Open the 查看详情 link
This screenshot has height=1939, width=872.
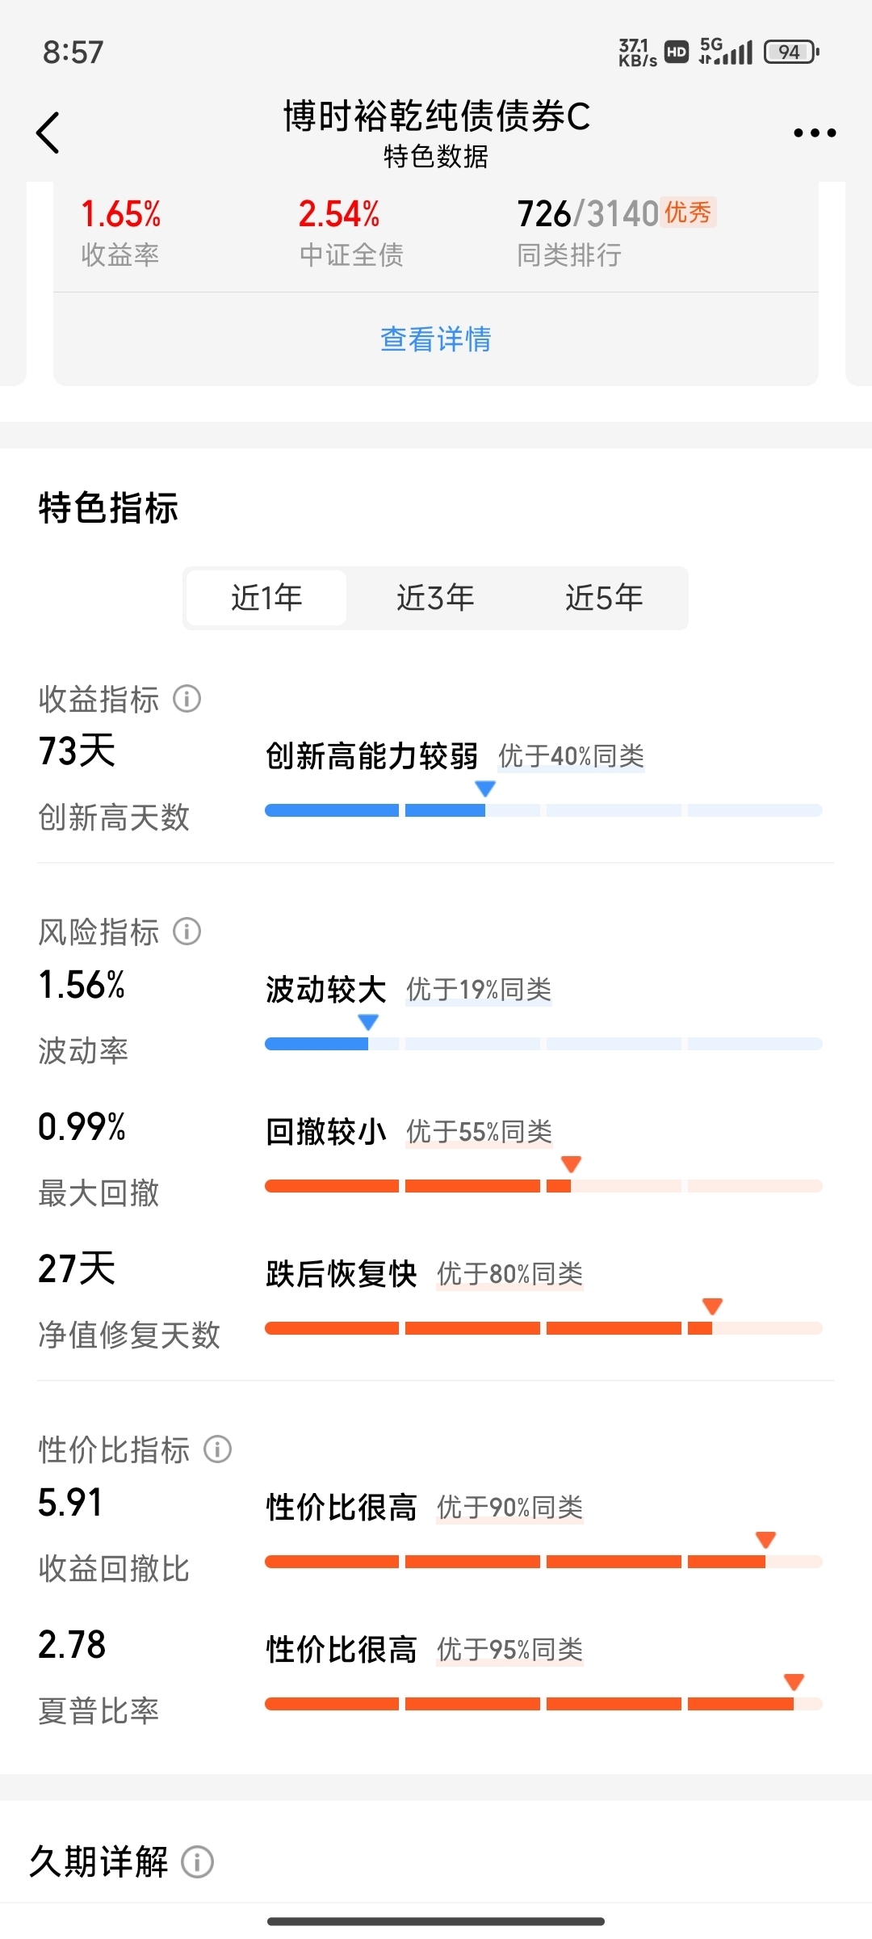click(x=436, y=339)
